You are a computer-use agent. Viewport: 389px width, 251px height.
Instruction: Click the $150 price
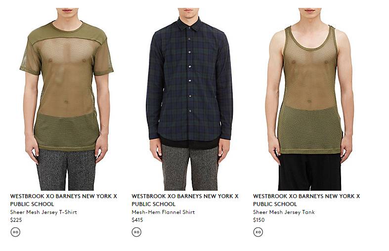[259, 220]
